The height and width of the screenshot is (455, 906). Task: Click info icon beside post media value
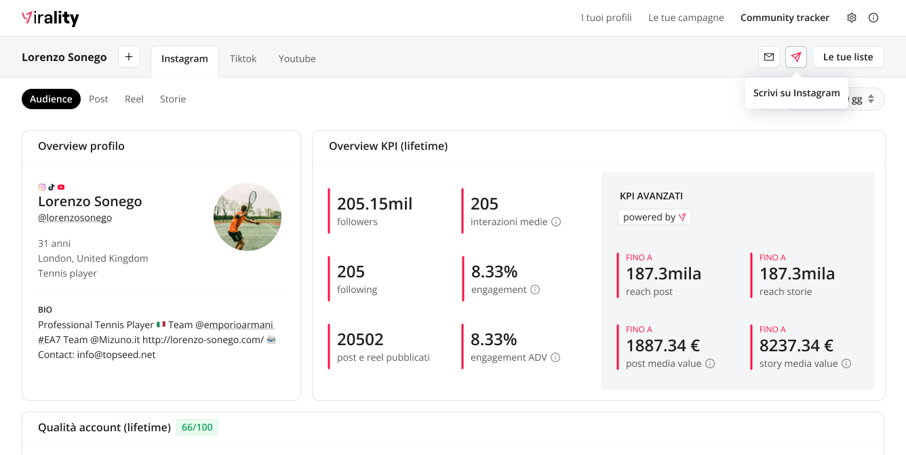click(710, 363)
